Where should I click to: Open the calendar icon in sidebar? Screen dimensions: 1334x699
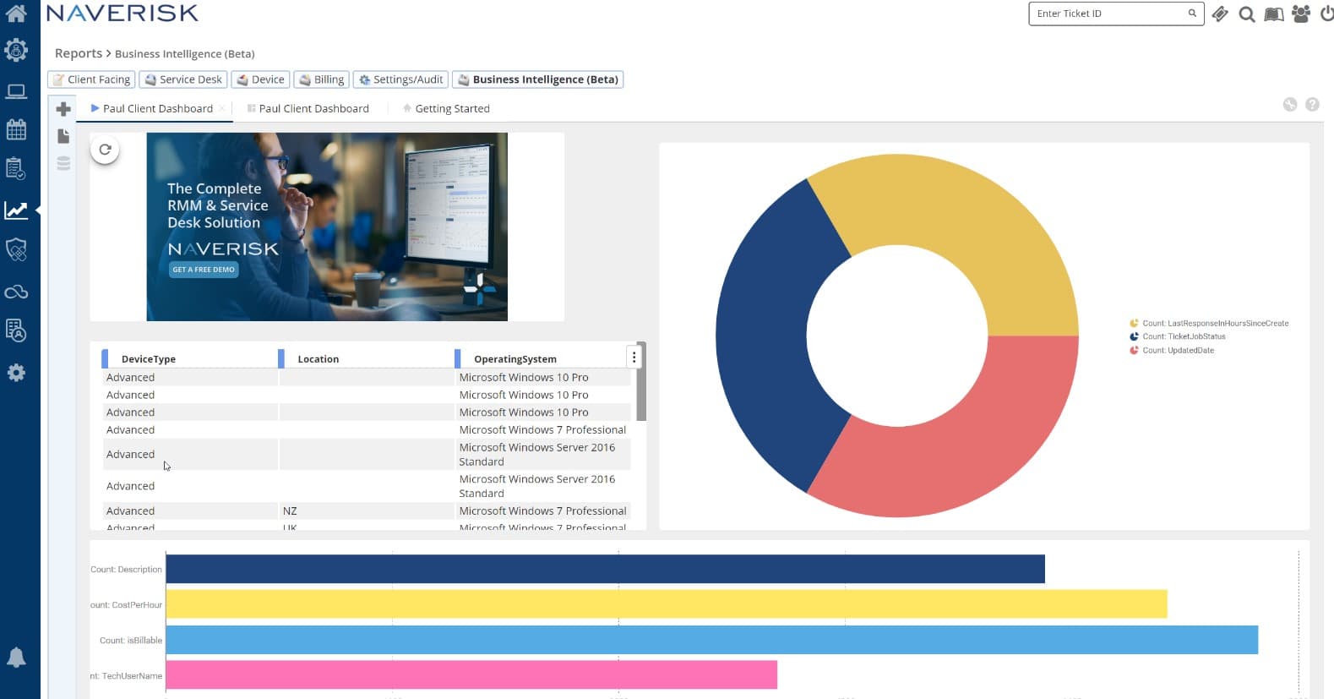tap(16, 129)
